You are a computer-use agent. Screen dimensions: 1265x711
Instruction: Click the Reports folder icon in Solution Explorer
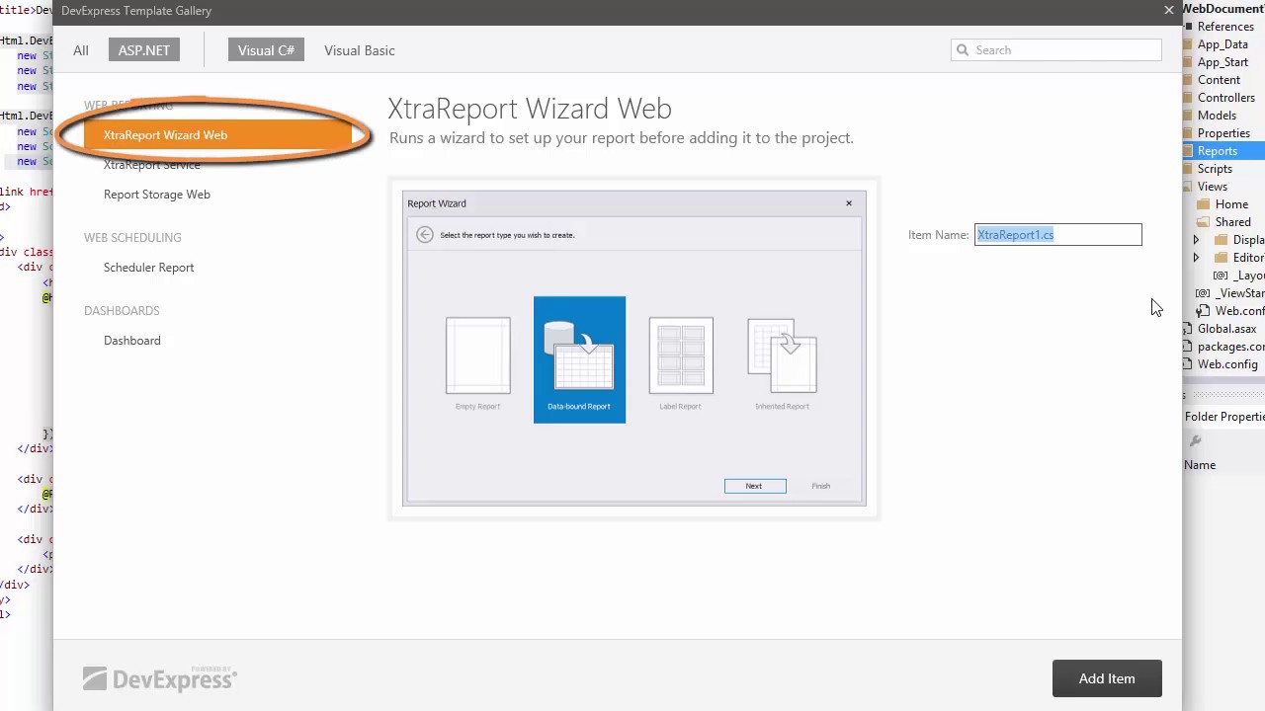pos(1189,151)
